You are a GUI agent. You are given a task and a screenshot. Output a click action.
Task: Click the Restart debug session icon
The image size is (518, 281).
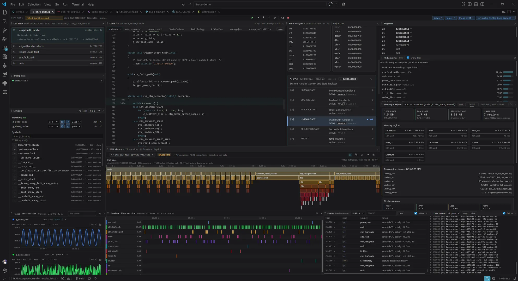[x=282, y=18]
